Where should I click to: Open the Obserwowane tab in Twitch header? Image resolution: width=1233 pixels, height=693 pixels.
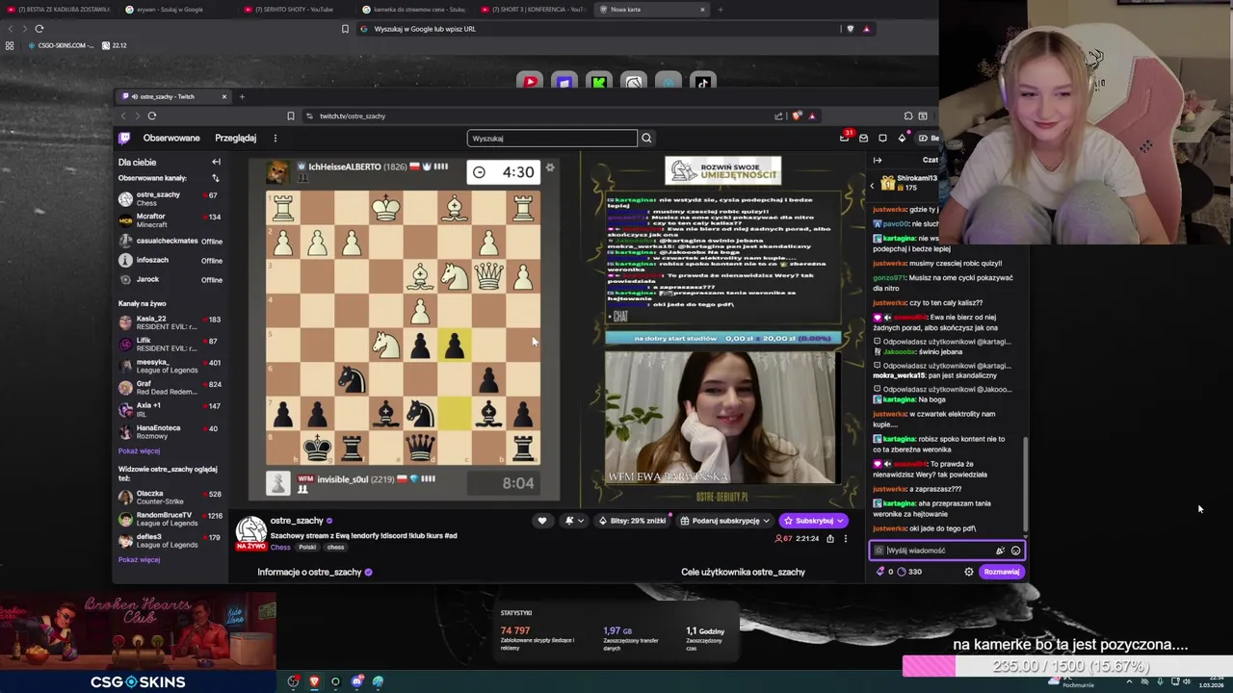tap(171, 138)
